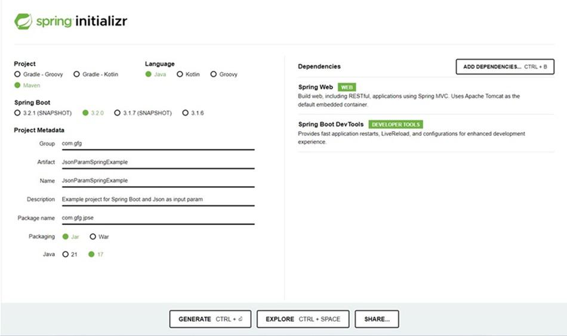Select Maven as the project type
The width and height of the screenshot is (567, 336).
click(17, 86)
